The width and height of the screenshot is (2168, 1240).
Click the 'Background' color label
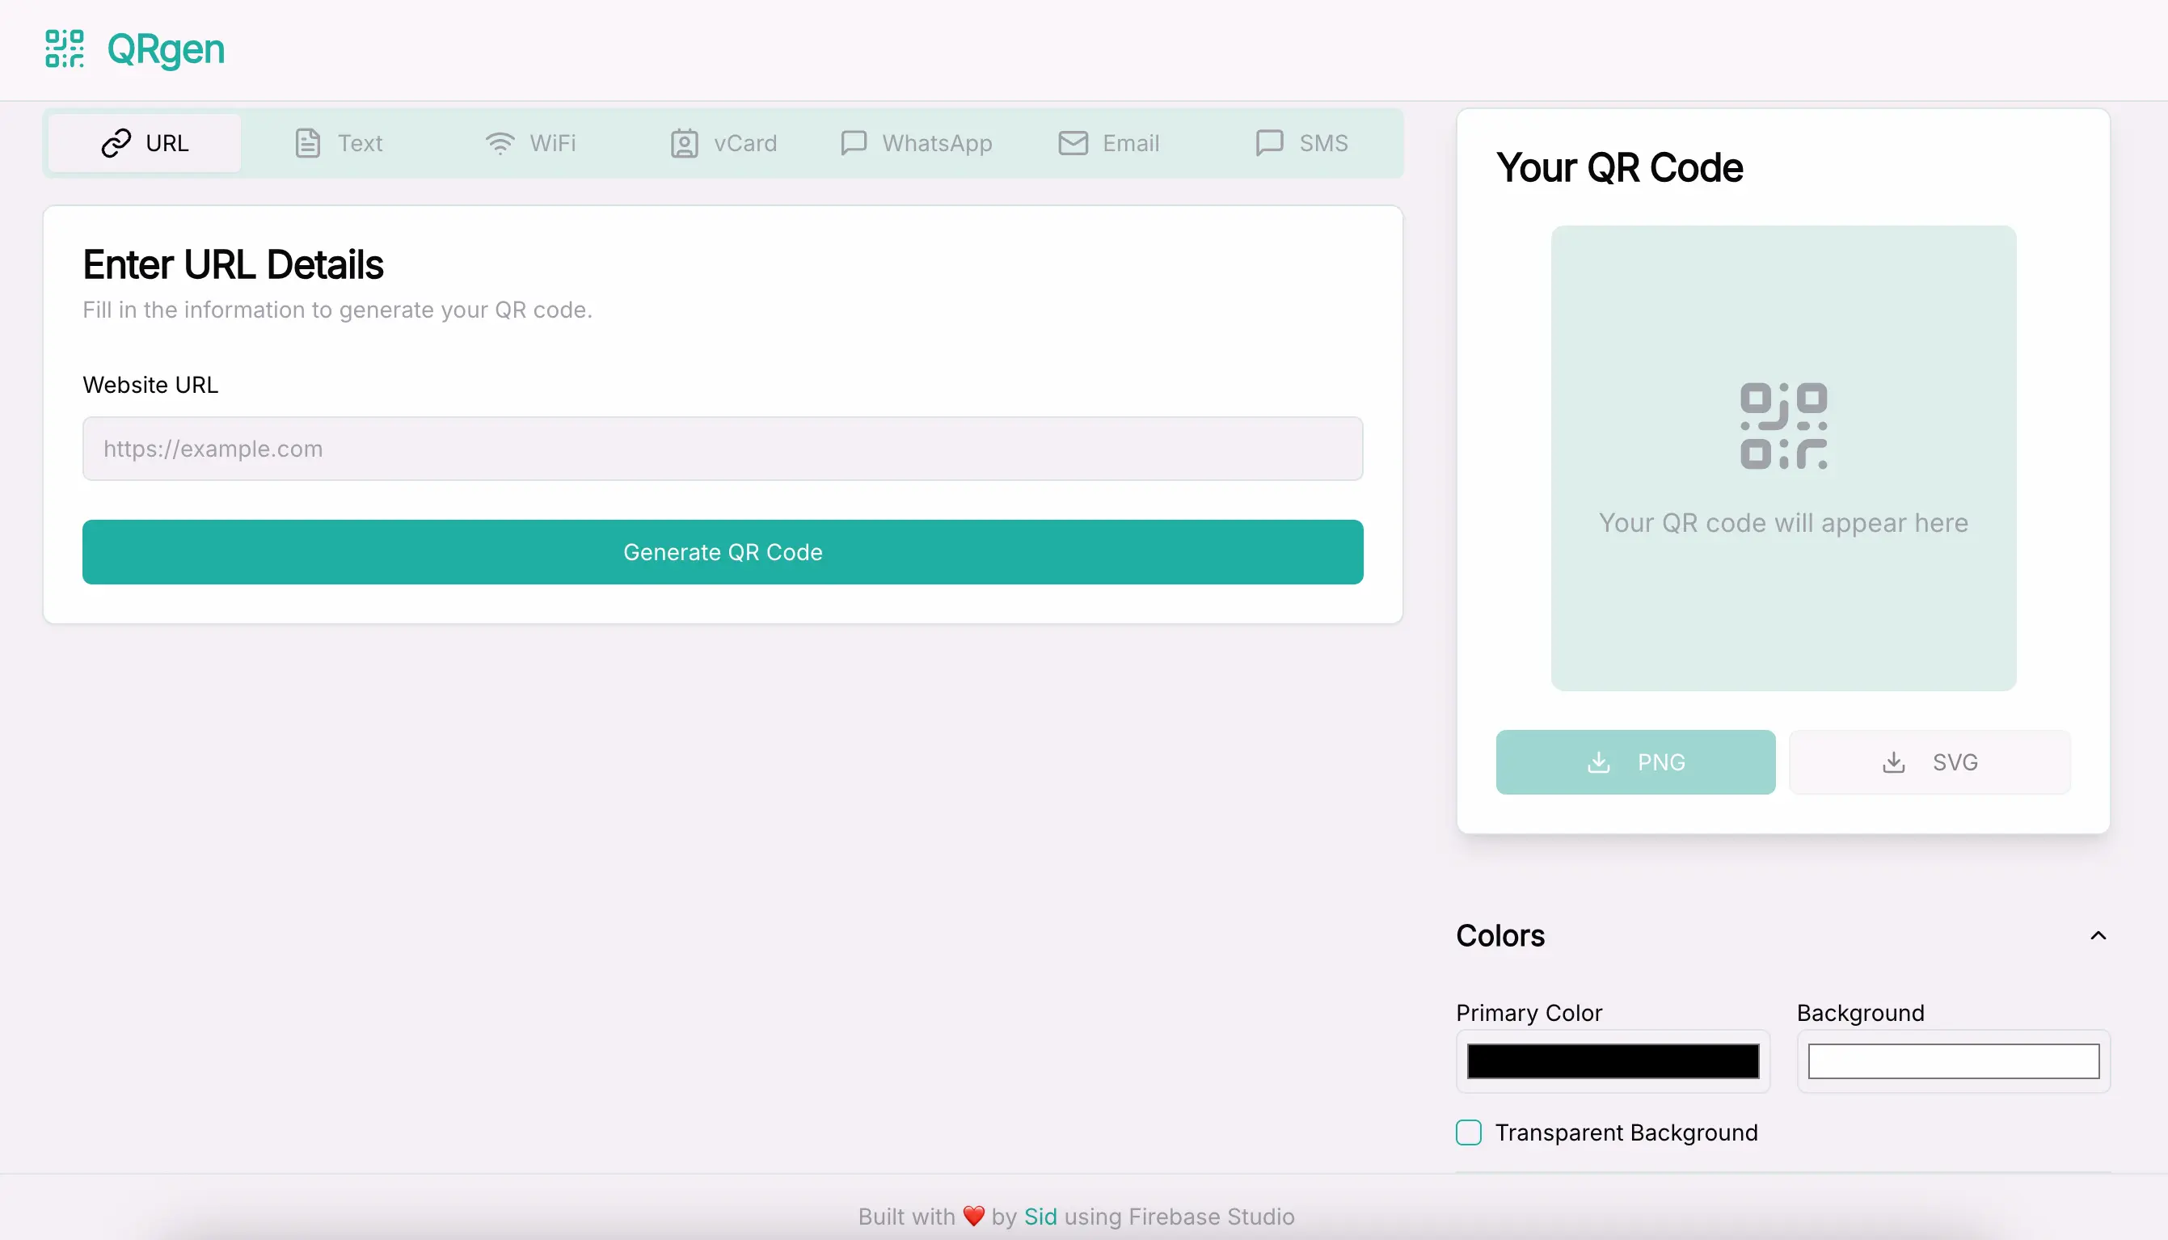click(x=1860, y=1013)
